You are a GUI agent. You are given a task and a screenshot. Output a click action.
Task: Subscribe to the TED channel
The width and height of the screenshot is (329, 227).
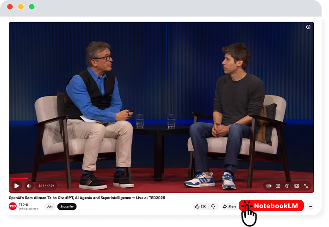pyautogui.click(x=67, y=207)
